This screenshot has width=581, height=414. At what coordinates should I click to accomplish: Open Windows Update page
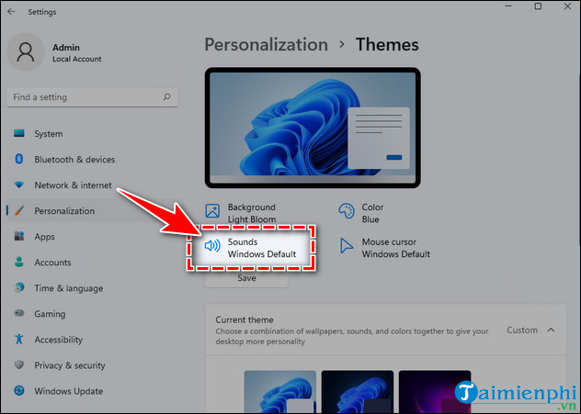tap(92, 391)
